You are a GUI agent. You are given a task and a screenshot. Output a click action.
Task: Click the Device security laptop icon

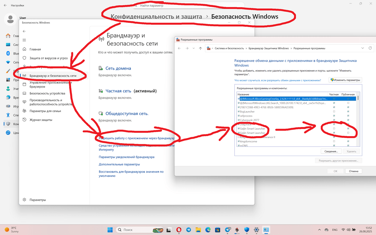(24, 93)
